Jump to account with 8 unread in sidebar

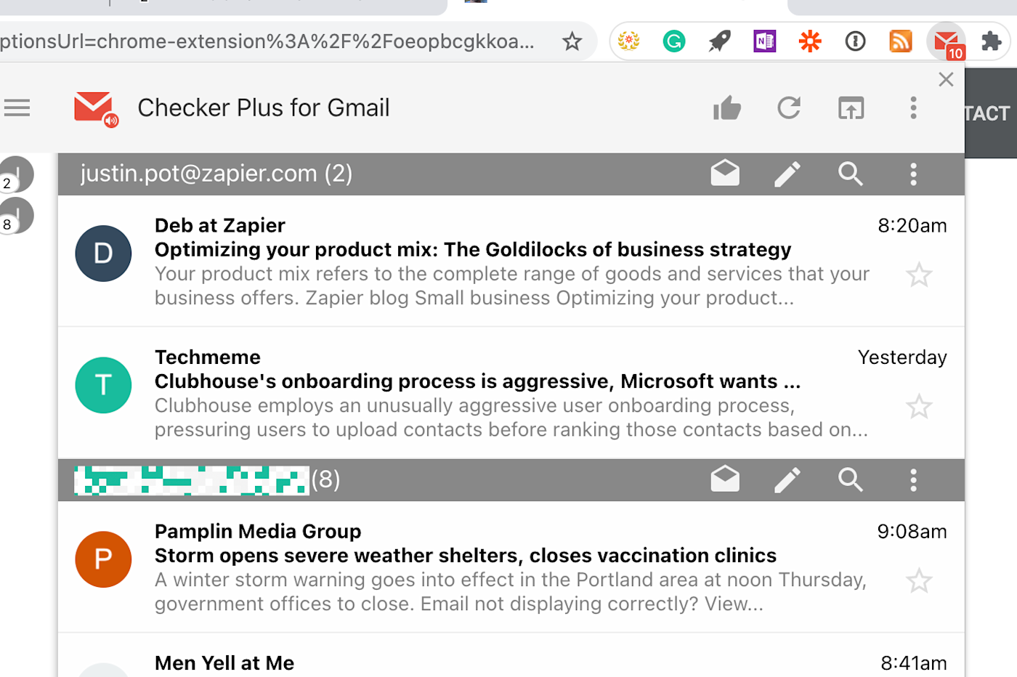click(x=16, y=216)
